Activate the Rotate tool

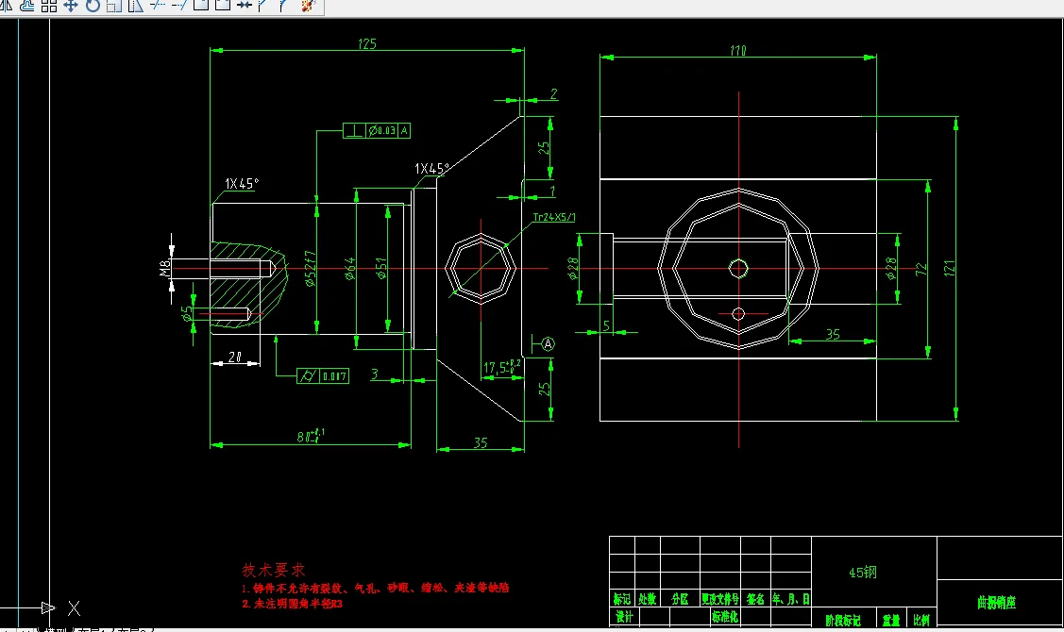[x=94, y=7]
